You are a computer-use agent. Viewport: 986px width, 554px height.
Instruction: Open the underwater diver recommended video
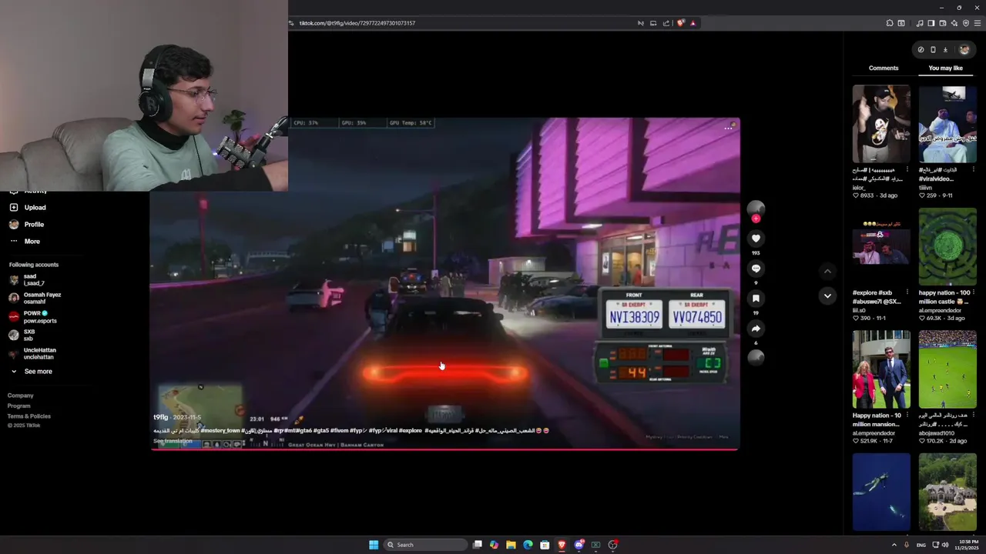click(881, 492)
